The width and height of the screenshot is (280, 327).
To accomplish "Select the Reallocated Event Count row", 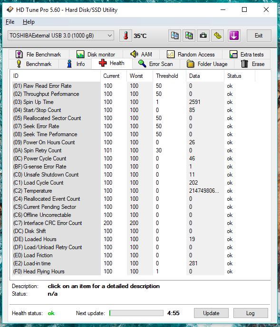I will click(134, 199).
